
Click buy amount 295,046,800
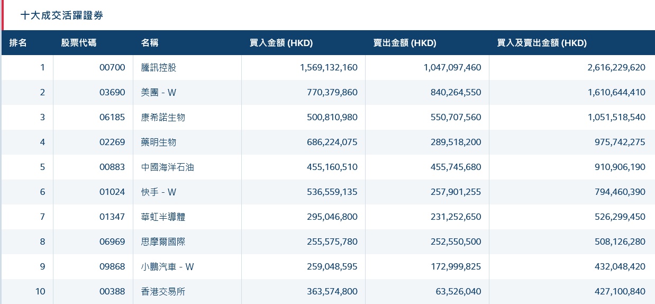[332, 217]
